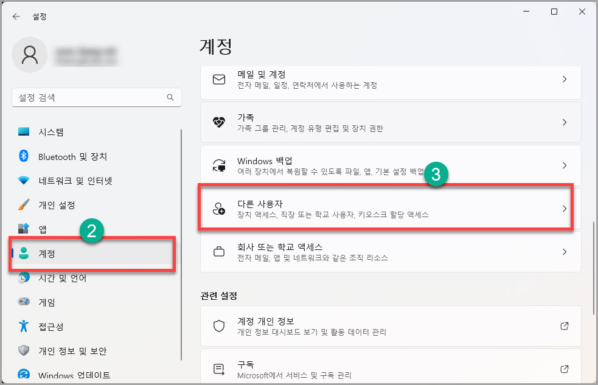Viewport: 598px width, 385px height.
Task: Click the 개인 정보 및 보안 shield icon
Action: click(23, 351)
